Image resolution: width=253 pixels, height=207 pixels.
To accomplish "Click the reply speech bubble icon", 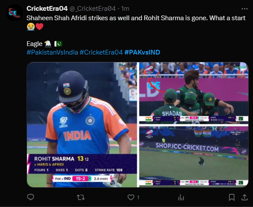I will coord(30,197).
